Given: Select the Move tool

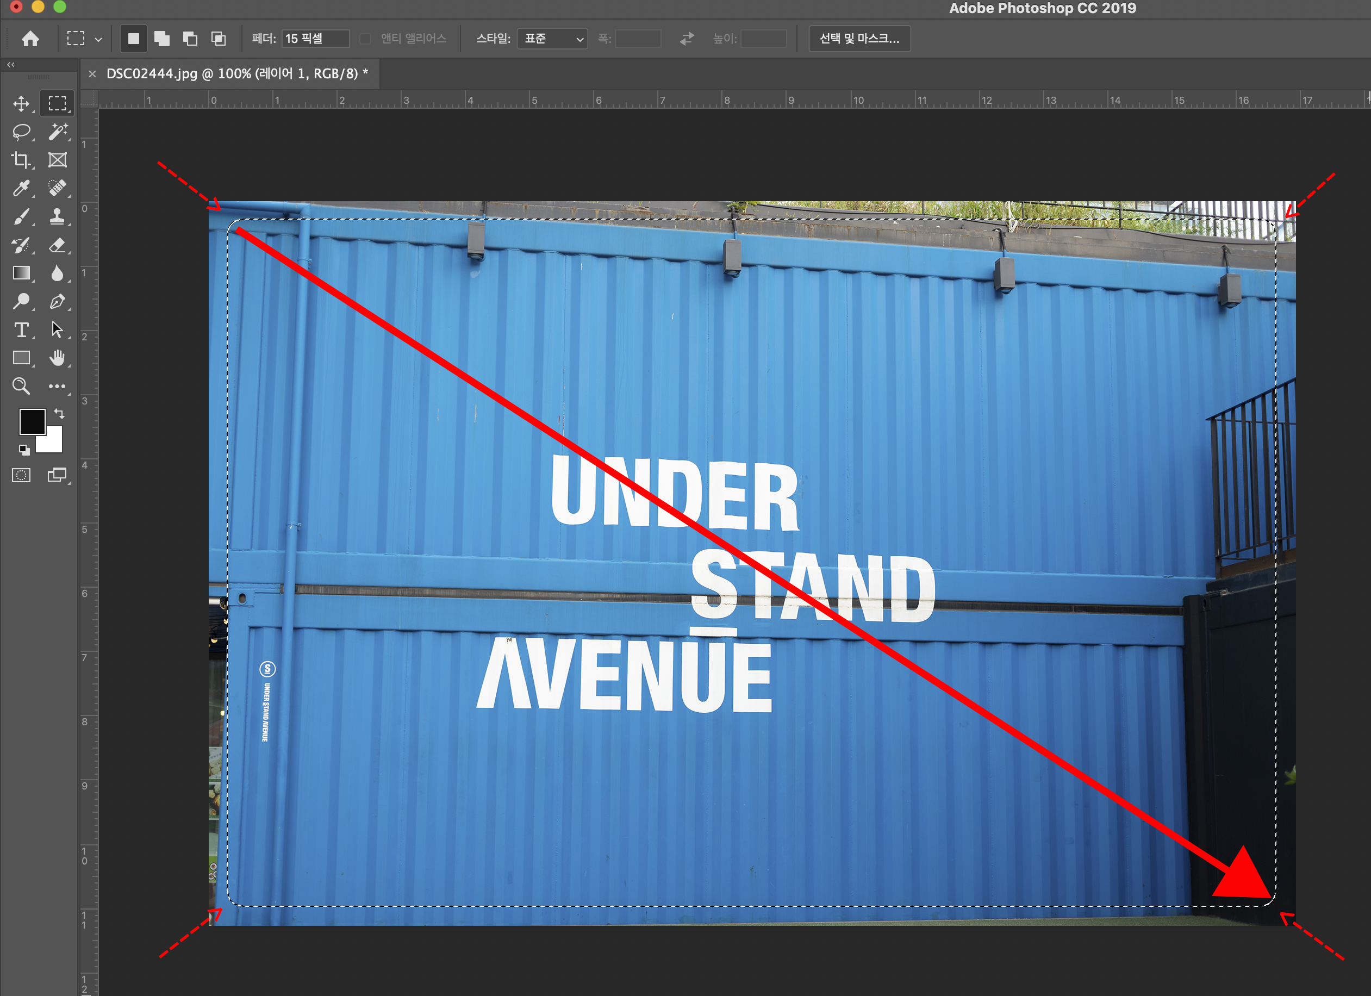Looking at the screenshot, I should 21,104.
